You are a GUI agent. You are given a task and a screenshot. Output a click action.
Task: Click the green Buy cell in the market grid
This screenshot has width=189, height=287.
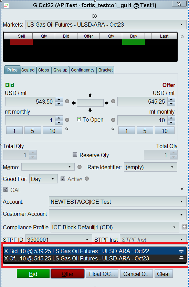134,42
